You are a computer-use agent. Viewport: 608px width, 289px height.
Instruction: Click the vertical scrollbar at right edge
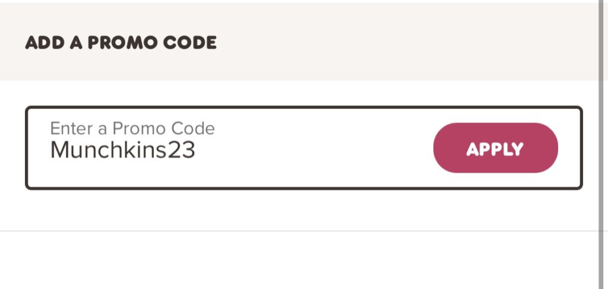click(x=603, y=145)
